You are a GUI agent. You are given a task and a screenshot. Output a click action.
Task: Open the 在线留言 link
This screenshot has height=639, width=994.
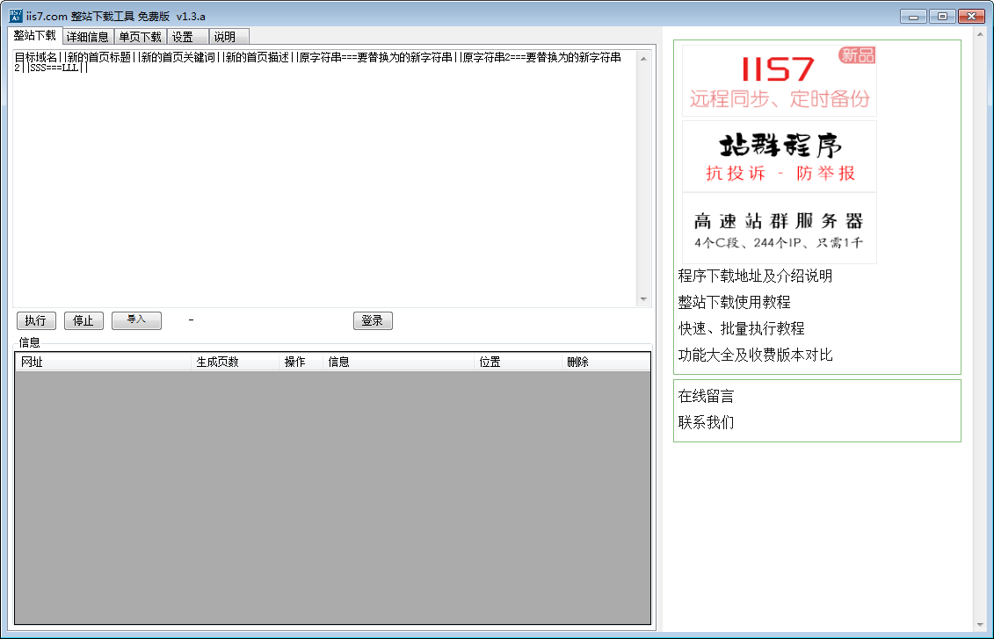(x=706, y=397)
